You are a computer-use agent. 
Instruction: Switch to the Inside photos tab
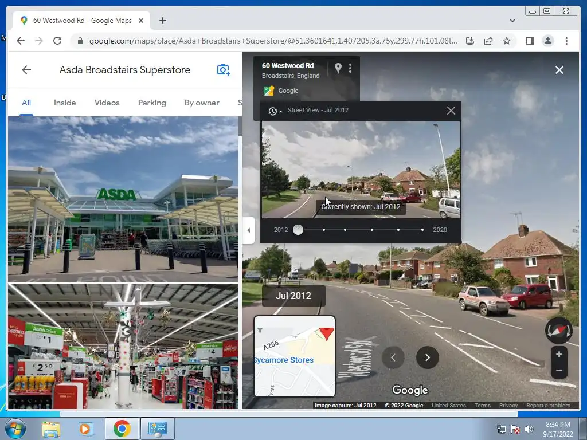coord(65,103)
